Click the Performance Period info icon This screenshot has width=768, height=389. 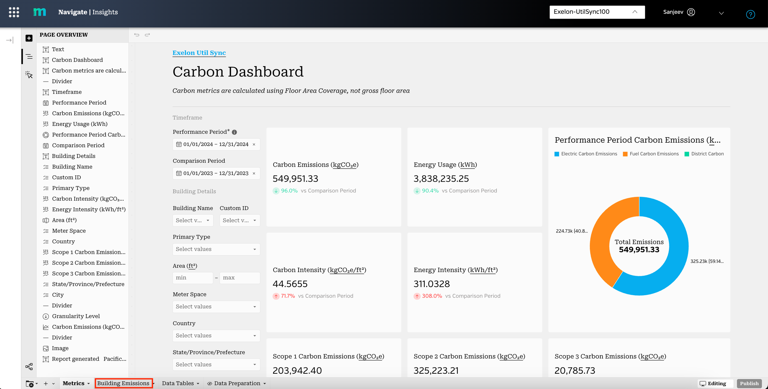coord(234,132)
